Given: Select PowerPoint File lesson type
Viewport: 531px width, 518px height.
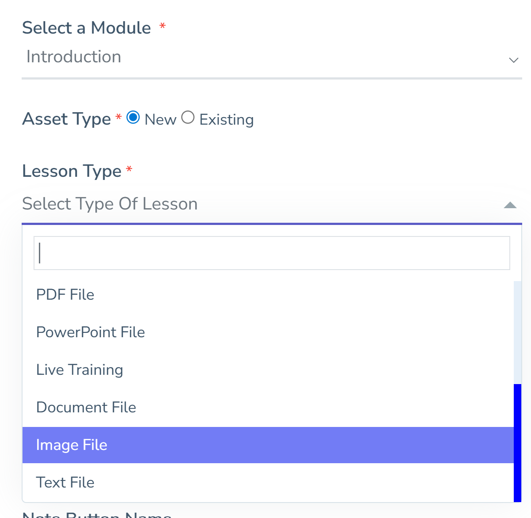Looking at the screenshot, I should tap(91, 332).
